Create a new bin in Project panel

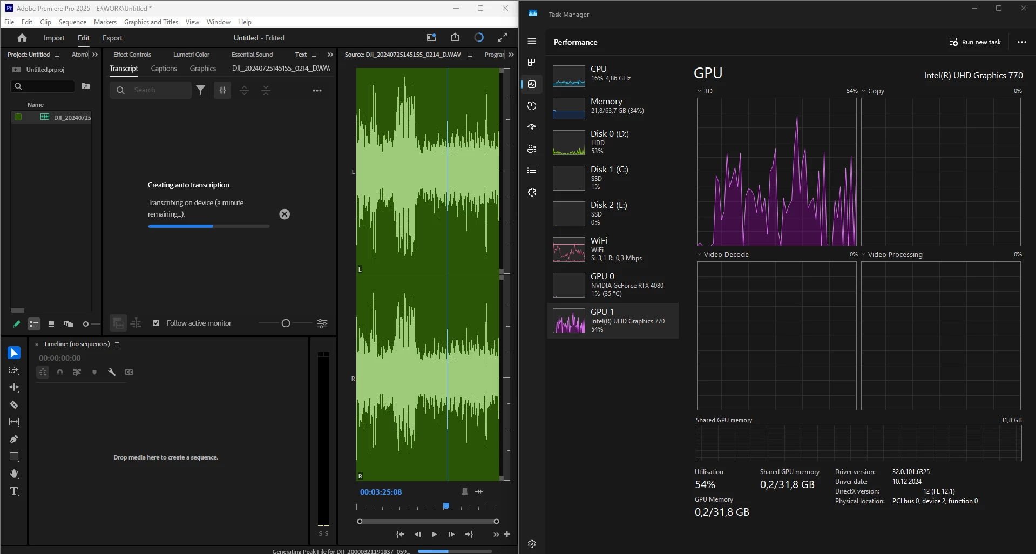pyautogui.click(x=86, y=86)
